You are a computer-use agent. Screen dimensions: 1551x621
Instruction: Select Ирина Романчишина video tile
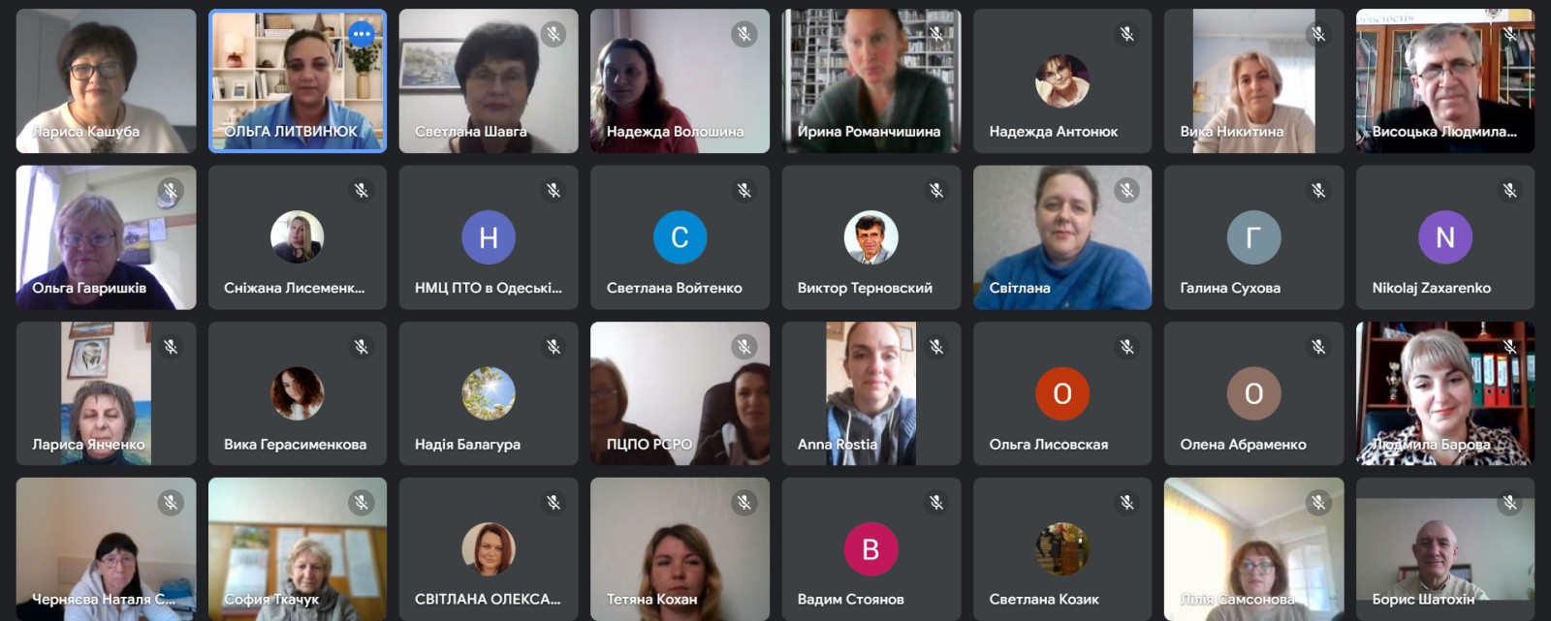[x=871, y=81]
